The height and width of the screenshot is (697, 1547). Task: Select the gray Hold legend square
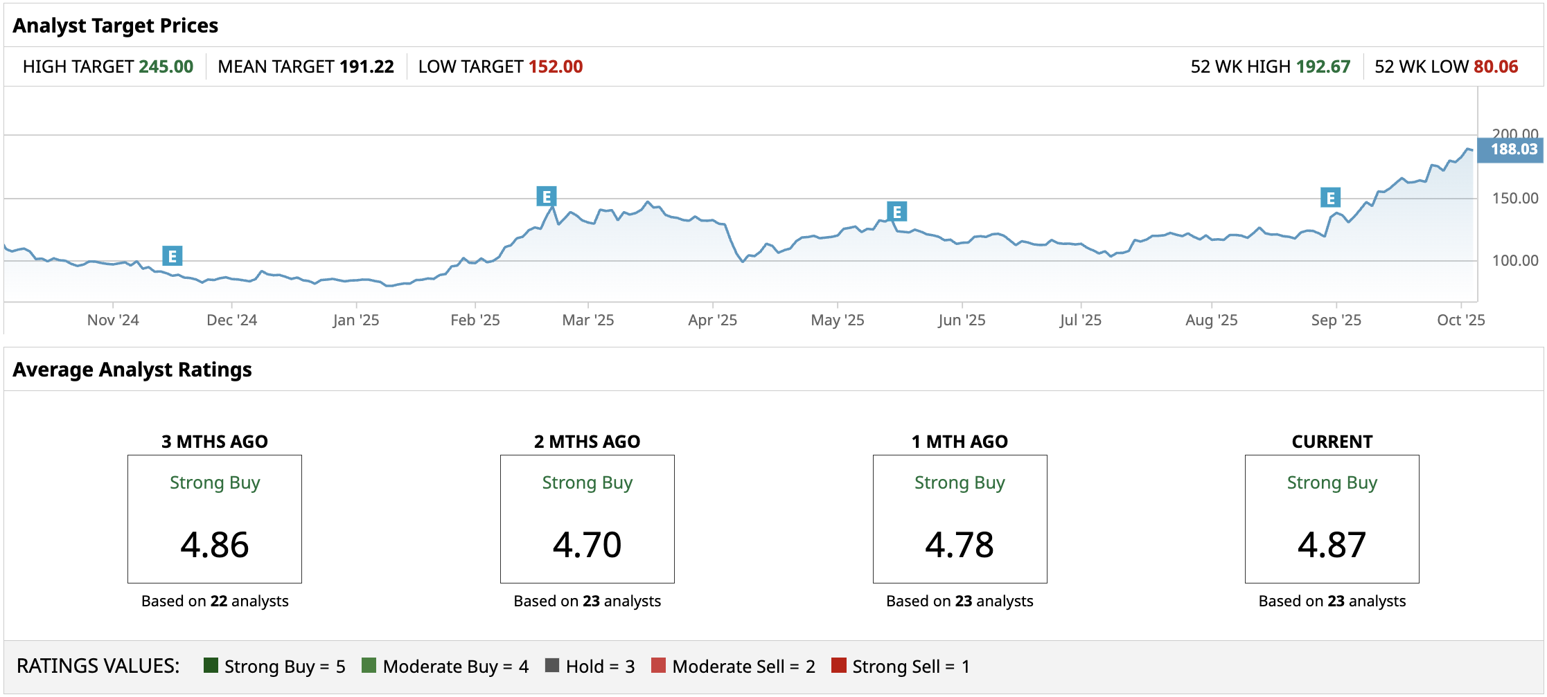point(552,665)
